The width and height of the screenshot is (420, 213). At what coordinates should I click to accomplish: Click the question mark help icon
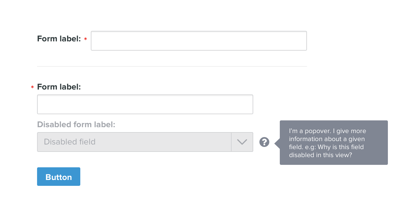click(x=264, y=142)
